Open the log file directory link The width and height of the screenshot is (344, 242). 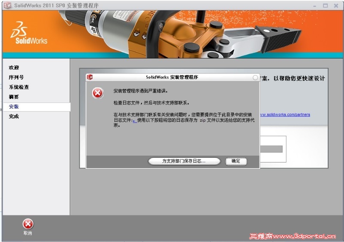(x=135, y=120)
